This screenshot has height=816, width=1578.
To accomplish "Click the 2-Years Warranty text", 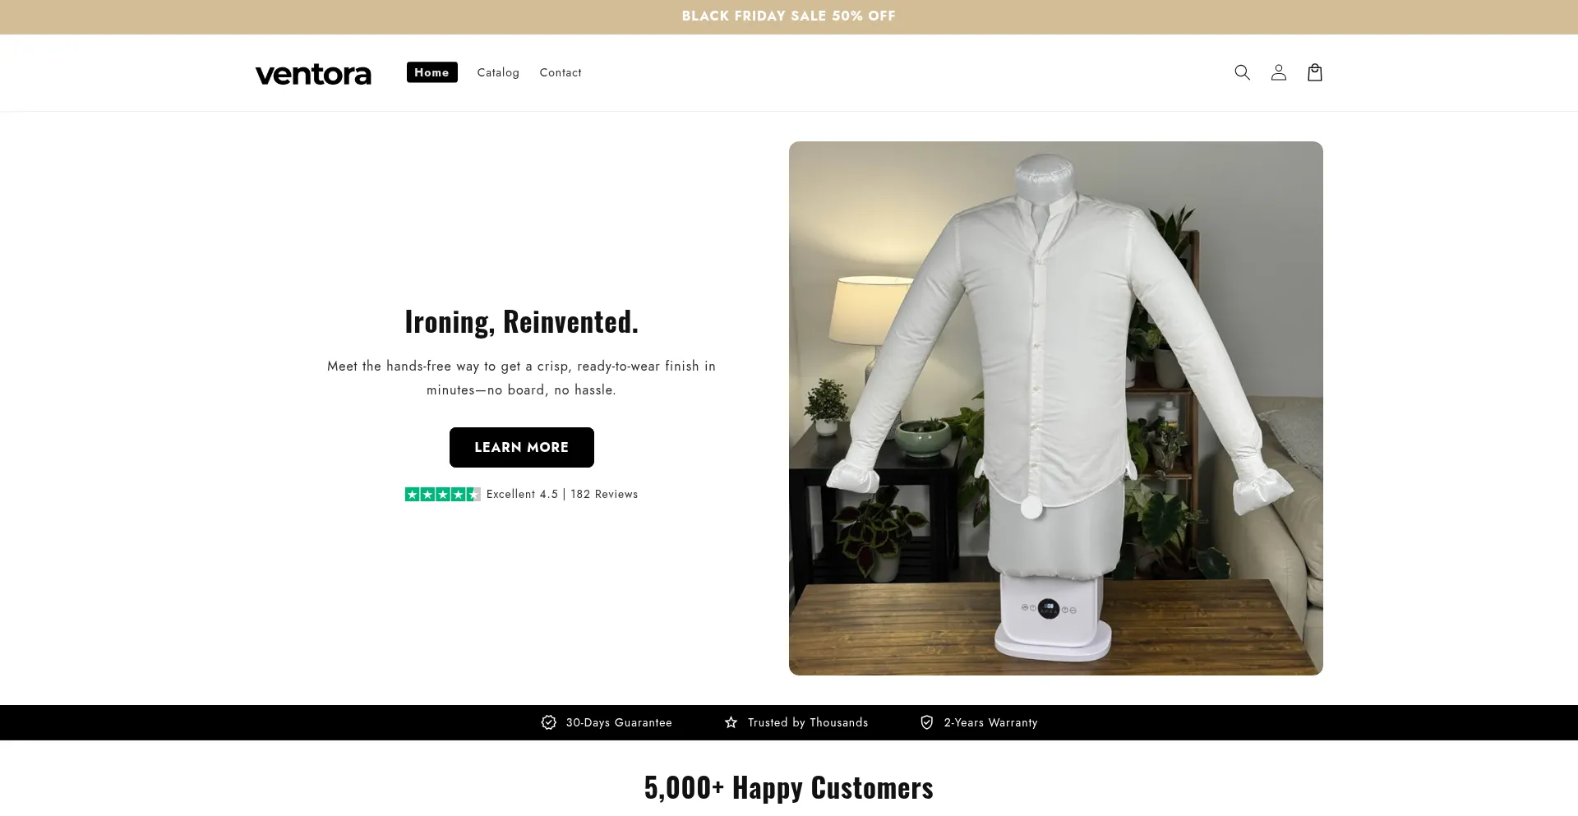I will click(x=990, y=722).
